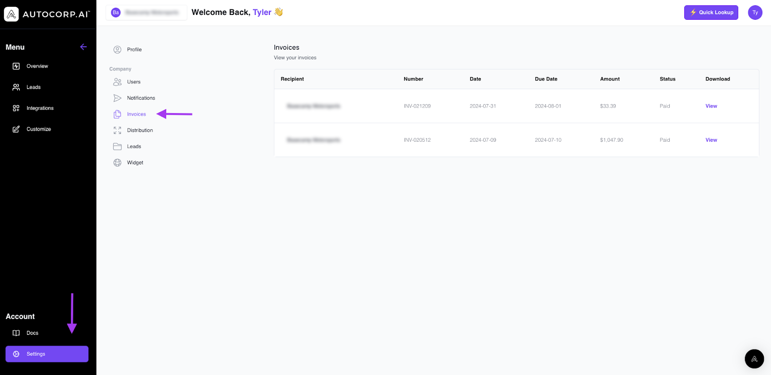Open the Ty user avatar menu
The height and width of the screenshot is (375, 771).
[755, 13]
